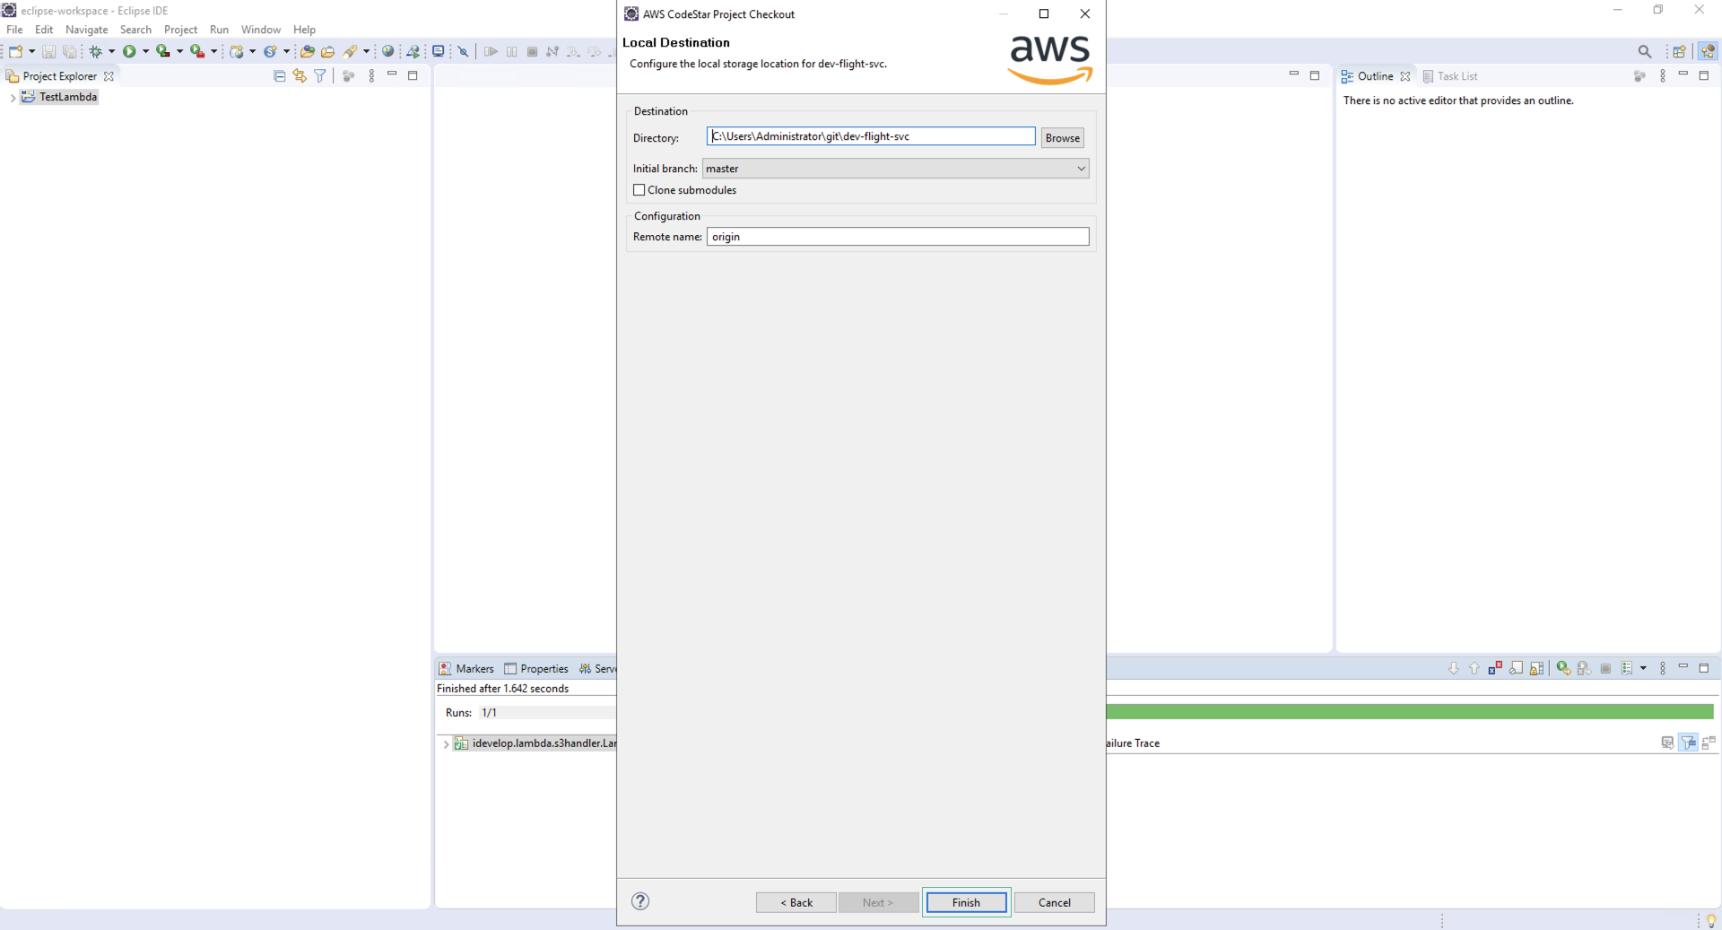Click Compare Actual With Expected icon
Screen dimensions: 1722x930
click(x=1709, y=743)
